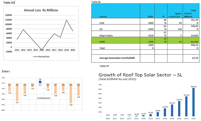Click the 'Annual Loss Rs Millions' chart title
Screen dimensions: 201x121
pyautogui.click(x=41, y=10)
